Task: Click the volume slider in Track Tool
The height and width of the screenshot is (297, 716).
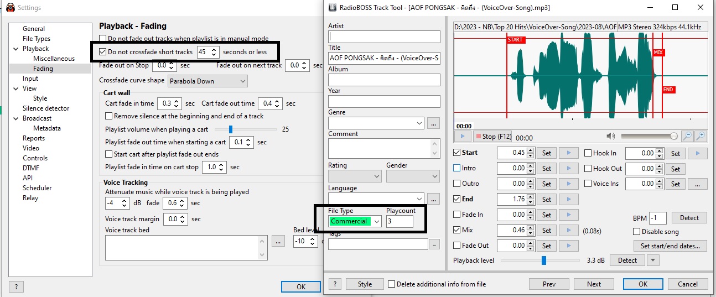Action: point(649,136)
